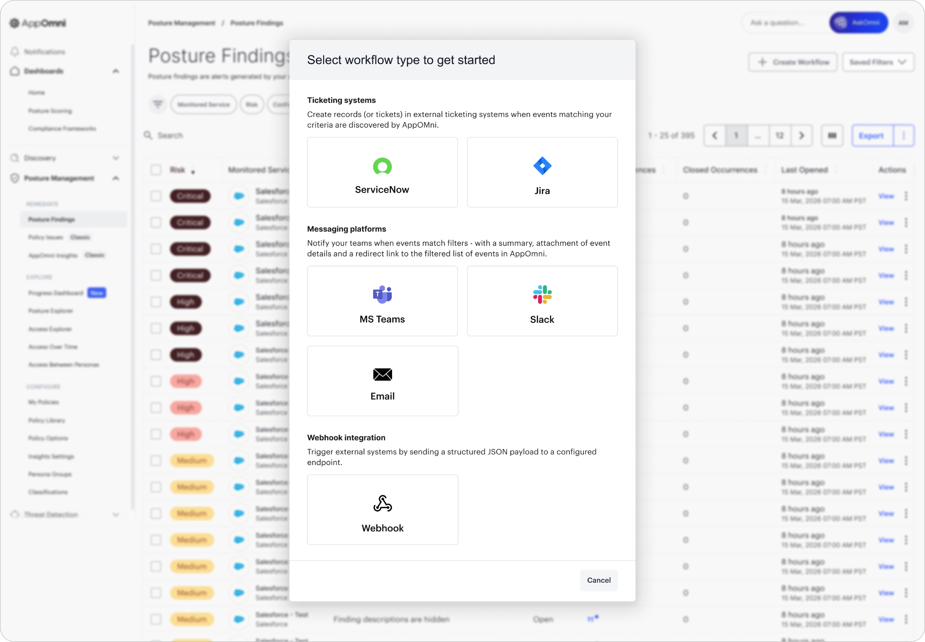Viewport: 925px width, 642px height.
Task: Expand the Threat Detection sidebar section
Action: click(116, 515)
